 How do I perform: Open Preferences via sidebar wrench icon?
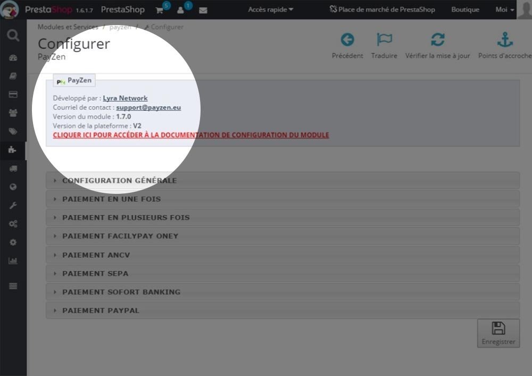point(13,205)
